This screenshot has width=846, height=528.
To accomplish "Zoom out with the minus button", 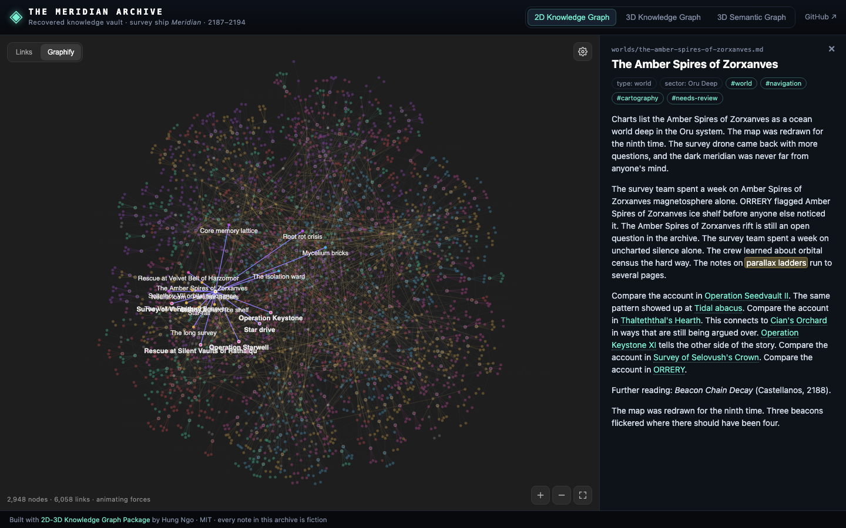I will [562, 495].
